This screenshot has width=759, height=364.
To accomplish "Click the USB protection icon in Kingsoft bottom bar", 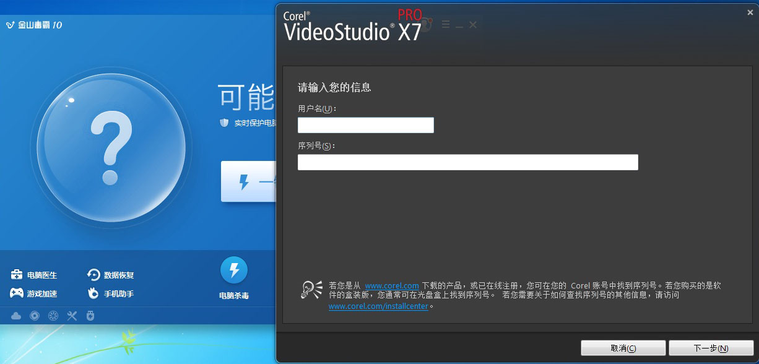I will pos(90,316).
